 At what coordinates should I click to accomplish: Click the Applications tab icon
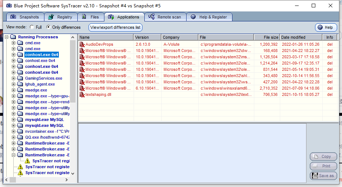[x=111, y=17]
